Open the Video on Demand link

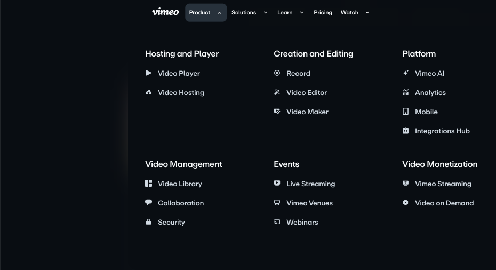click(x=444, y=203)
